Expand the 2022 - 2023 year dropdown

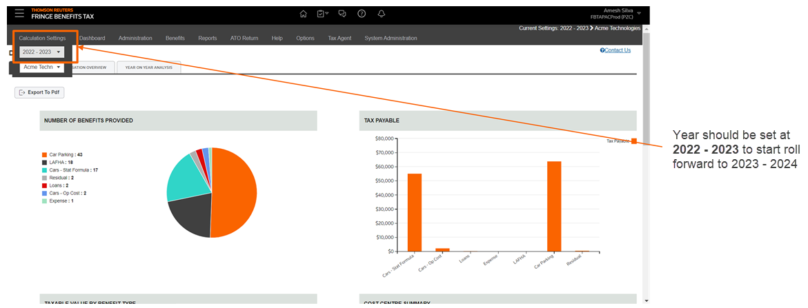pyautogui.click(x=42, y=52)
